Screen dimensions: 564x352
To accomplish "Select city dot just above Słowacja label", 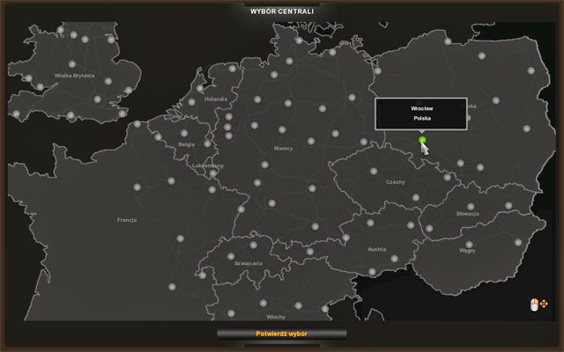I will point(471,207).
